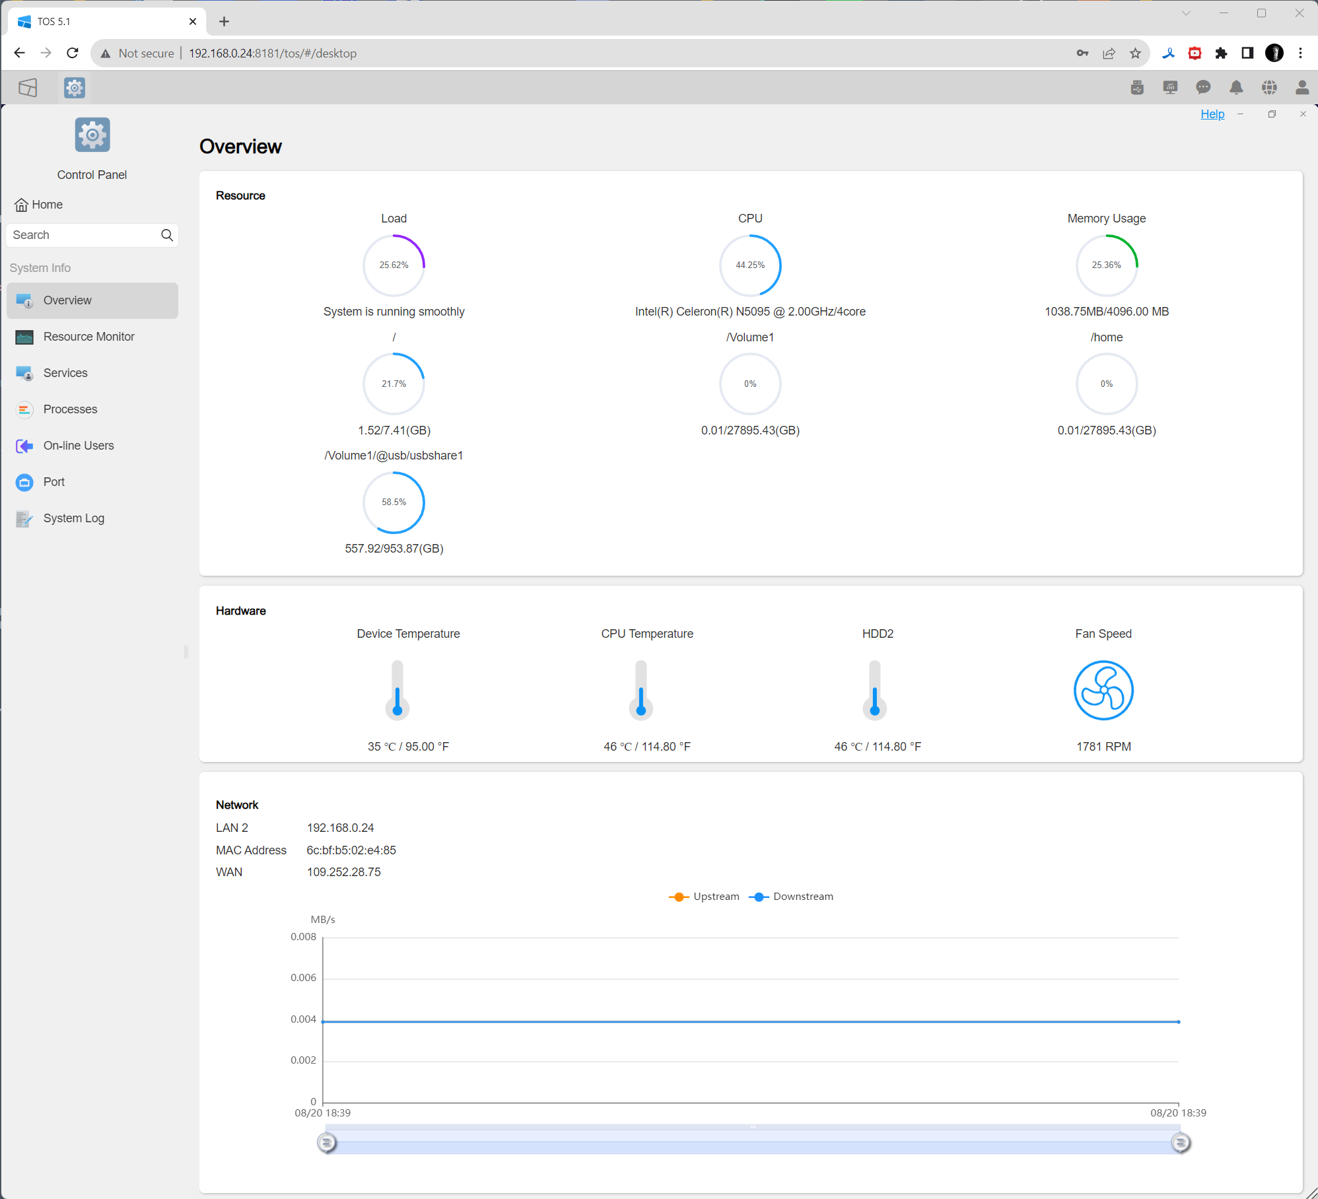This screenshot has width=1318, height=1199.
Task: Toggle the Downstream legend series
Action: (791, 897)
